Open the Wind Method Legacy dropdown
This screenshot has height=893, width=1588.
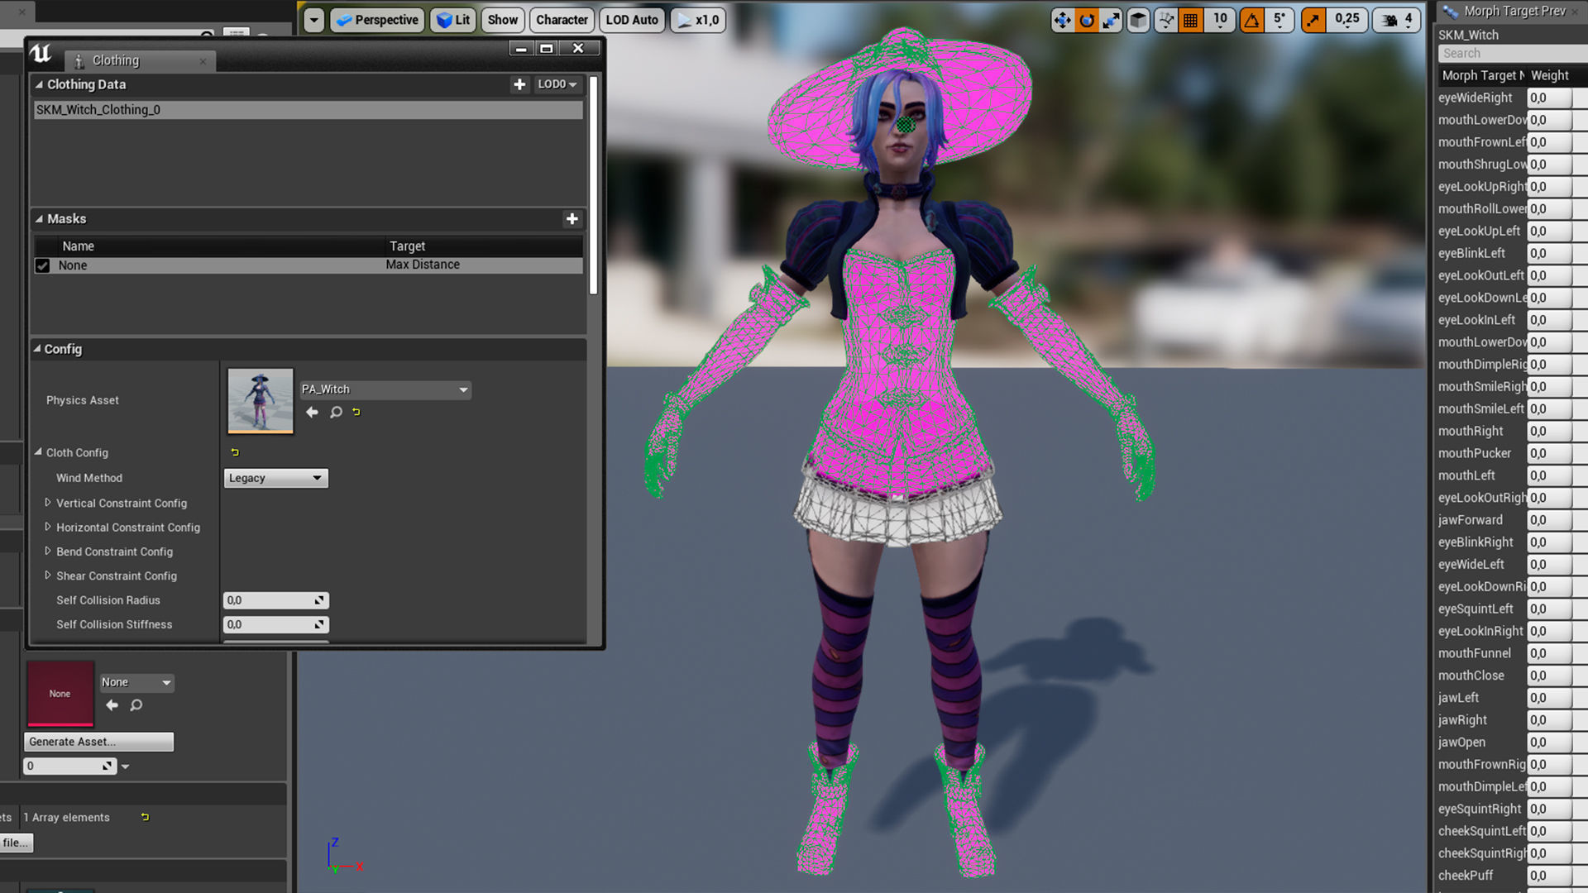point(275,478)
